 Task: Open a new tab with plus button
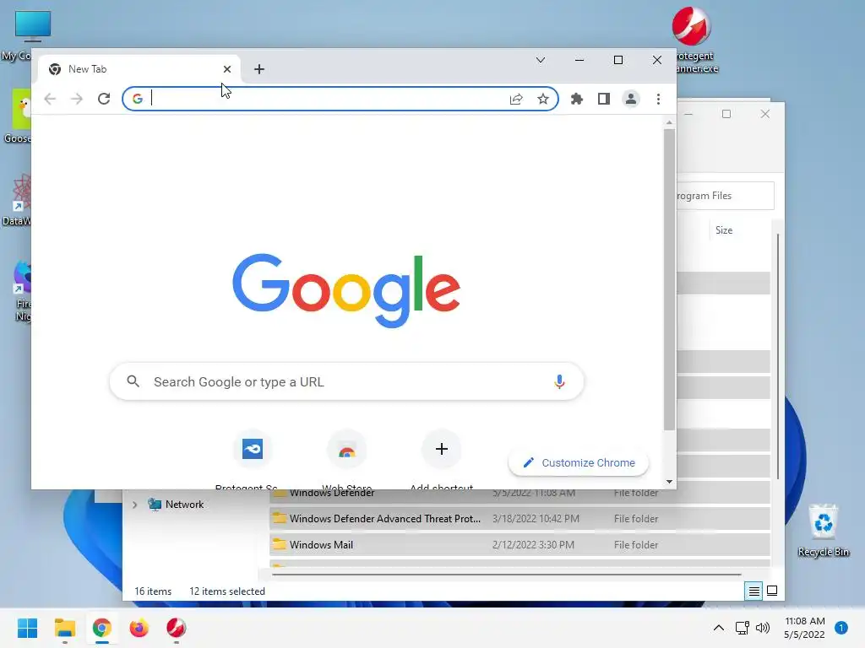pos(258,69)
